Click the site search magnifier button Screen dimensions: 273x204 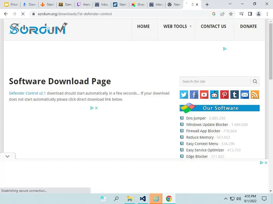tap(255, 81)
